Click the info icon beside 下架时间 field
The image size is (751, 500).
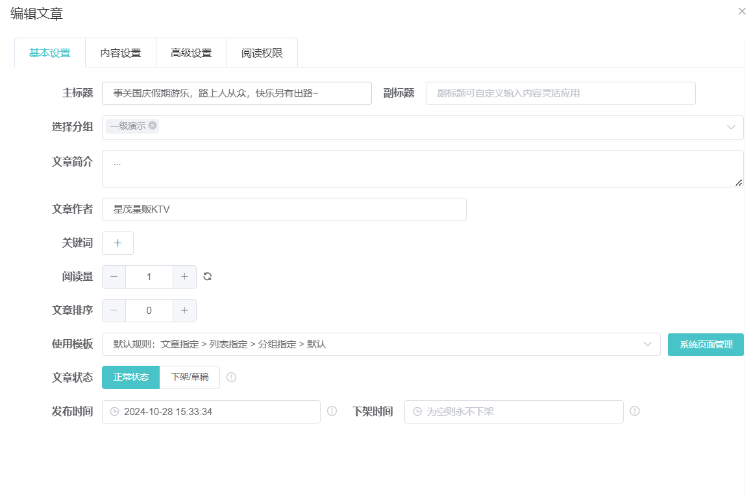tap(635, 411)
